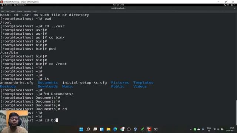Click the Music directory in ls output
Screen dimensions: 237x133
68,86
